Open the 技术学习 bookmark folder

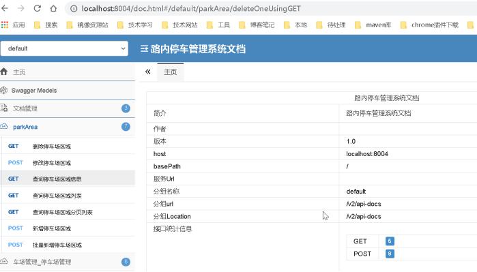tap(134, 25)
